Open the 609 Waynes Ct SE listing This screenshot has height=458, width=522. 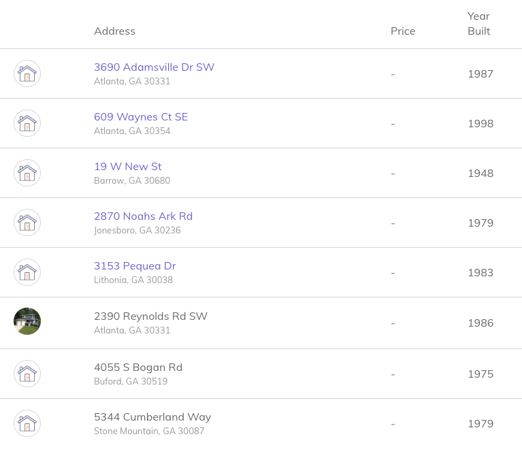[x=141, y=117]
